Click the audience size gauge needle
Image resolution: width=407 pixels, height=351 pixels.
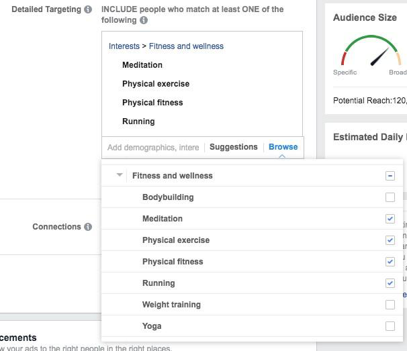pos(380,56)
